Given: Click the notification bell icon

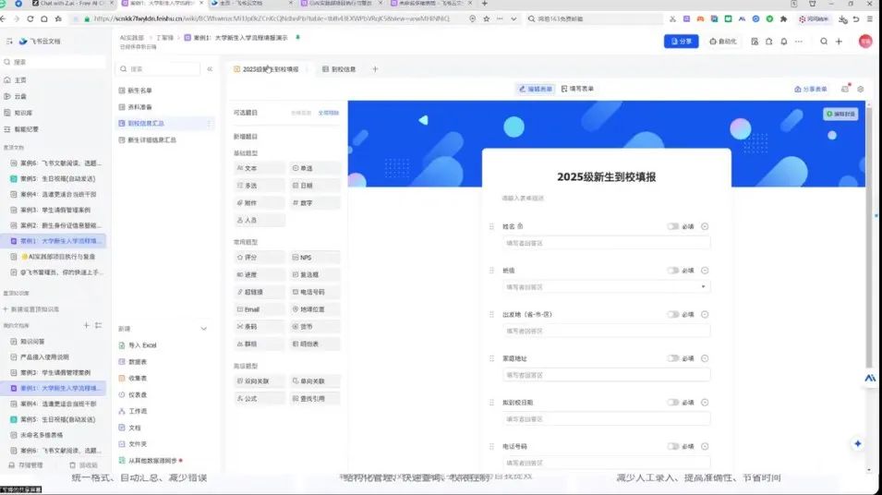Looking at the screenshot, I should click(783, 42).
